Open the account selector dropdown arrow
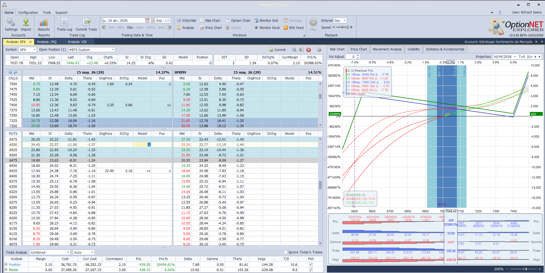Viewport: 545px width, 273px height. tap(542, 42)
